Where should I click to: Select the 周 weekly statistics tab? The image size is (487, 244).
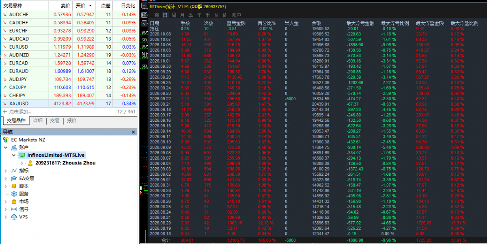(174, 15)
